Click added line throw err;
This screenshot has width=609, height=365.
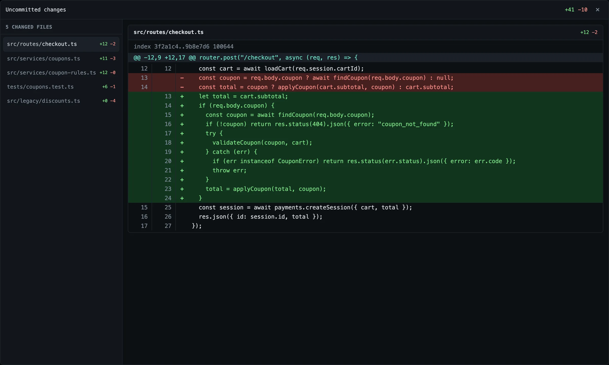tap(365, 170)
